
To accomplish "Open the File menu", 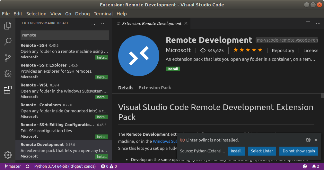I will (6, 14).
